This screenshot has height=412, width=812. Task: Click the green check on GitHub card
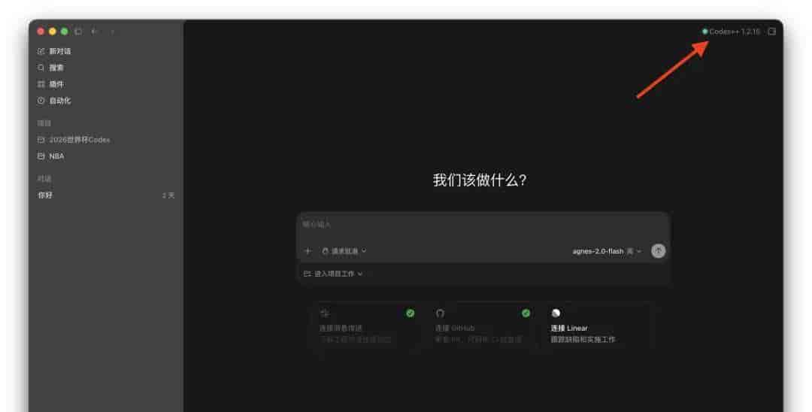(526, 314)
